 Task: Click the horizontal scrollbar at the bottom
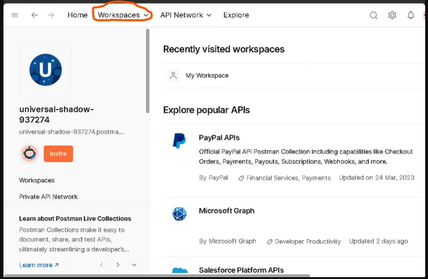click(x=157, y=276)
